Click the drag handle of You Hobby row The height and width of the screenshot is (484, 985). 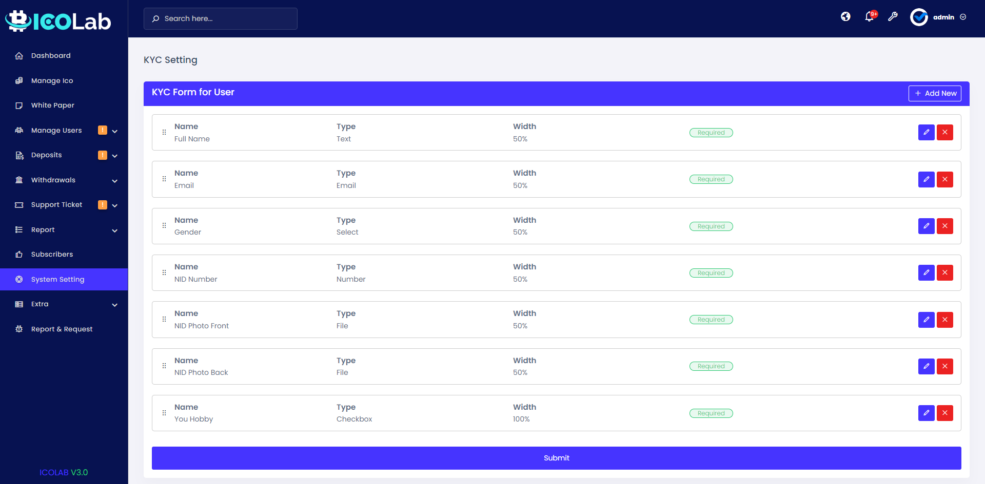pos(164,413)
